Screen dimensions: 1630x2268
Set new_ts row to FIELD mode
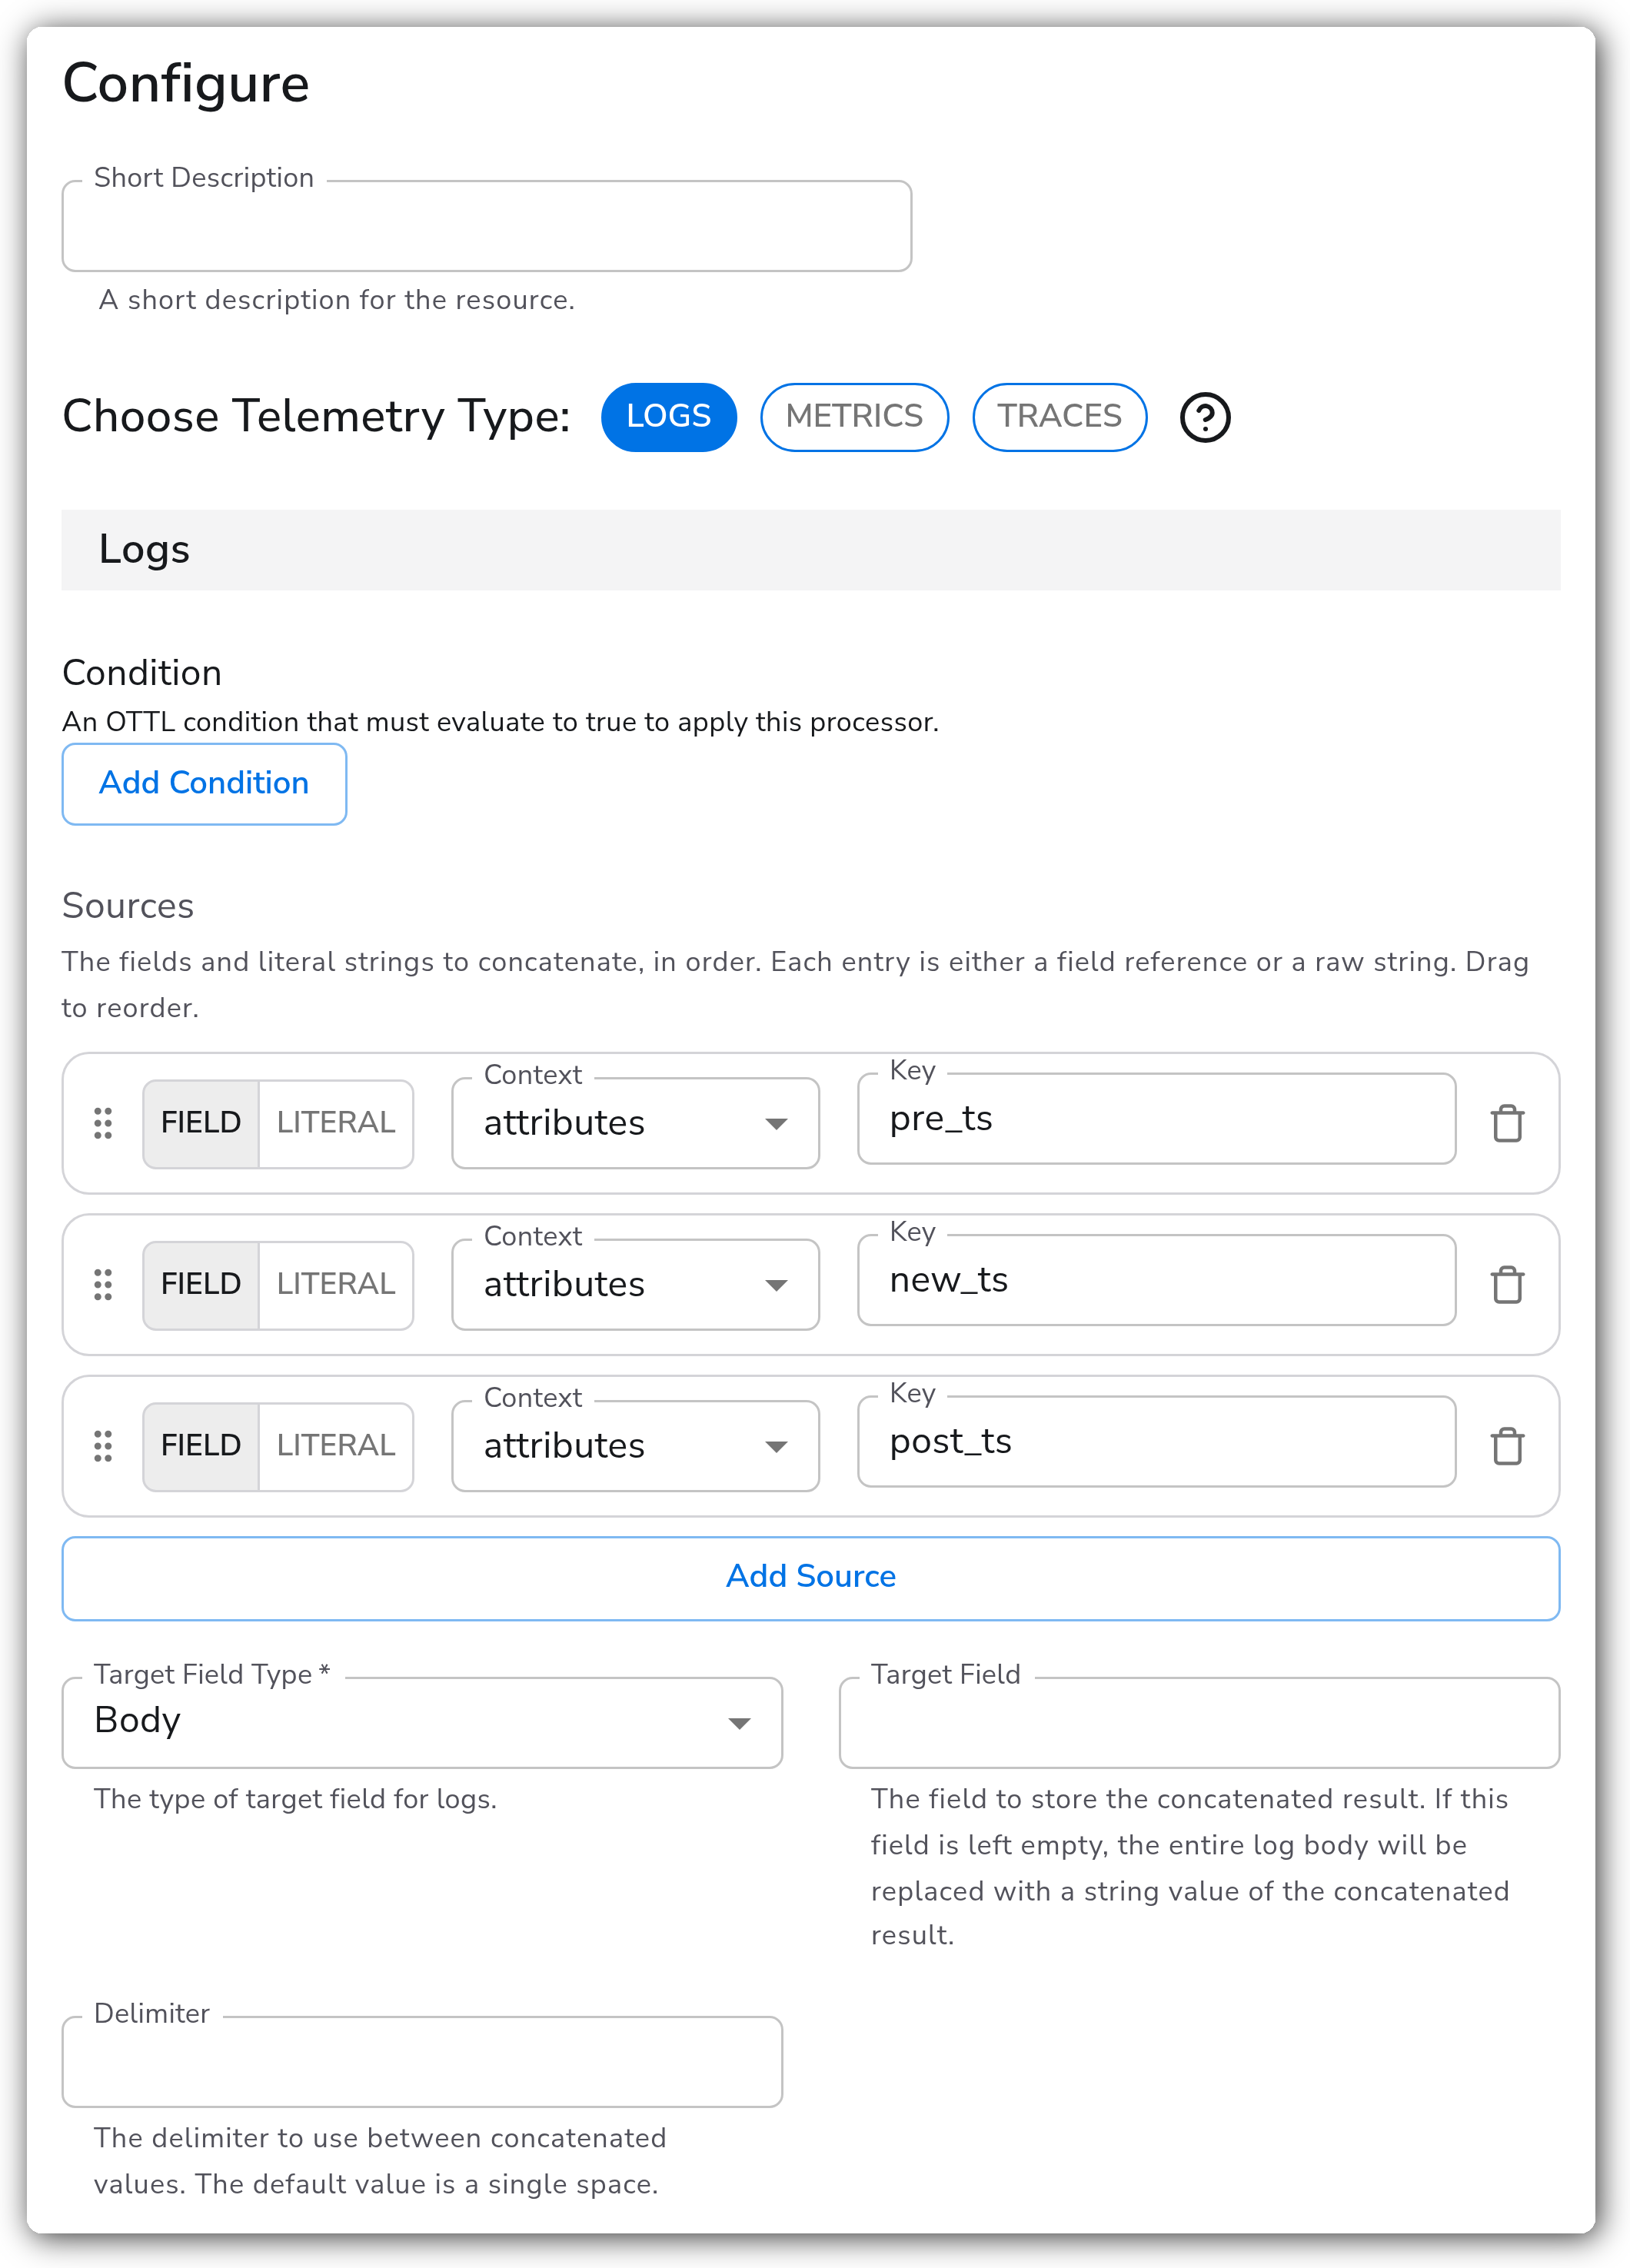201,1285
